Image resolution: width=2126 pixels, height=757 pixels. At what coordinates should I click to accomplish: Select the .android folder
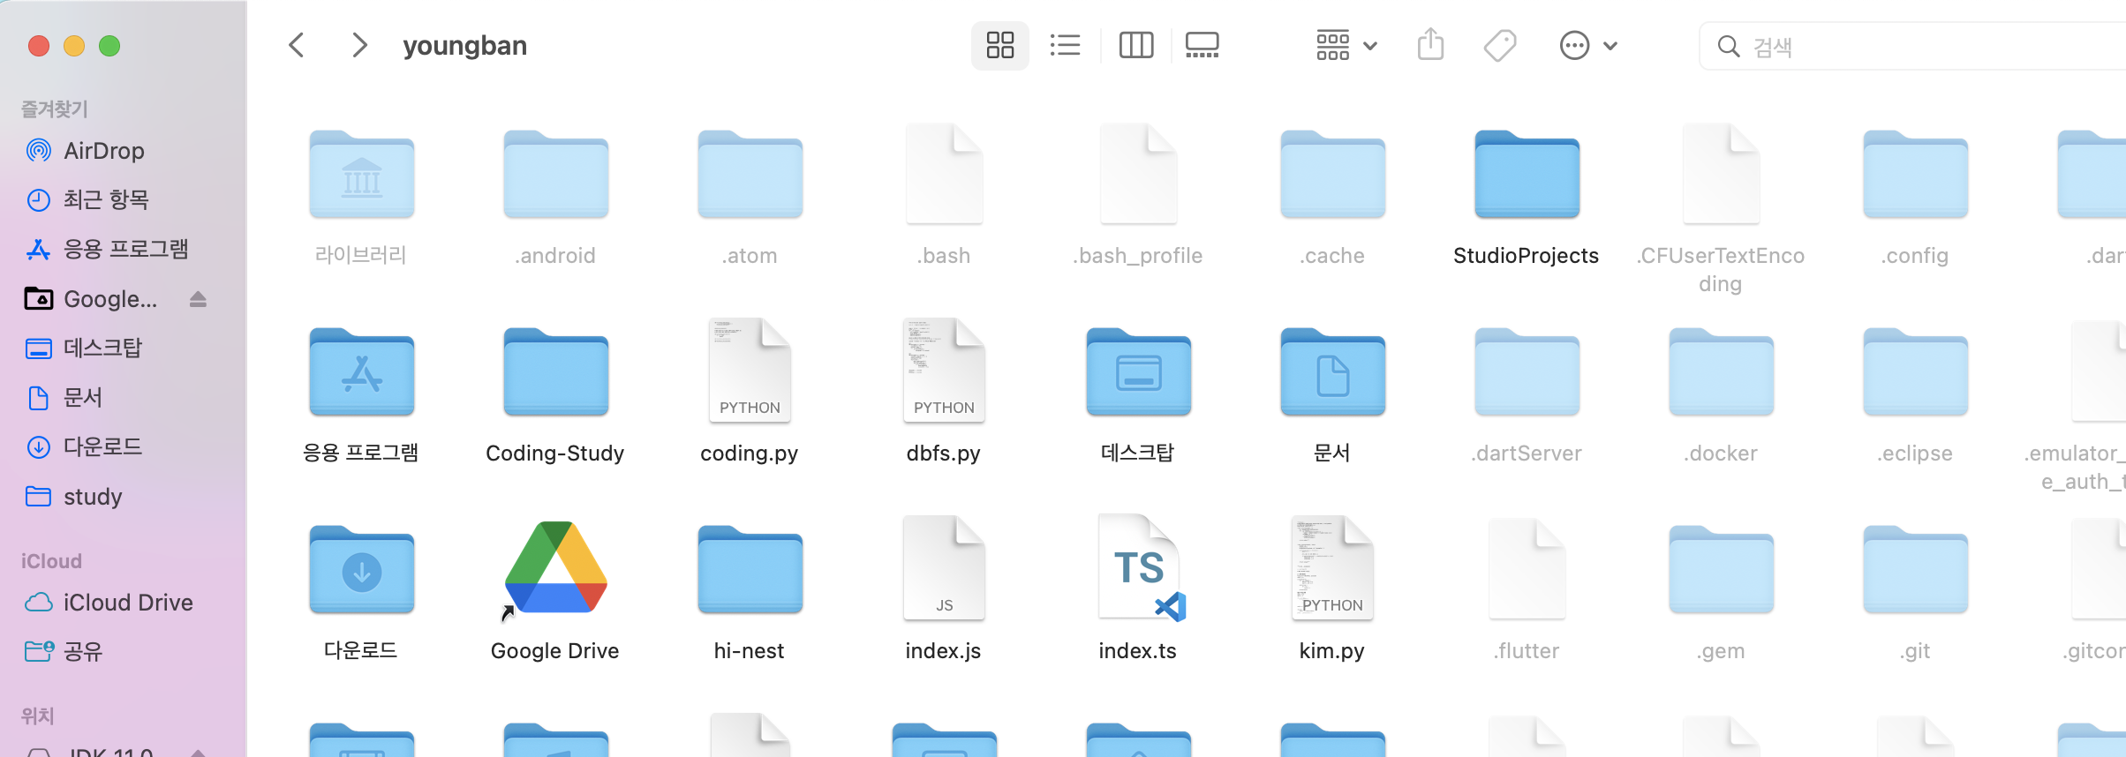pyautogui.click(x=556, y=175)
